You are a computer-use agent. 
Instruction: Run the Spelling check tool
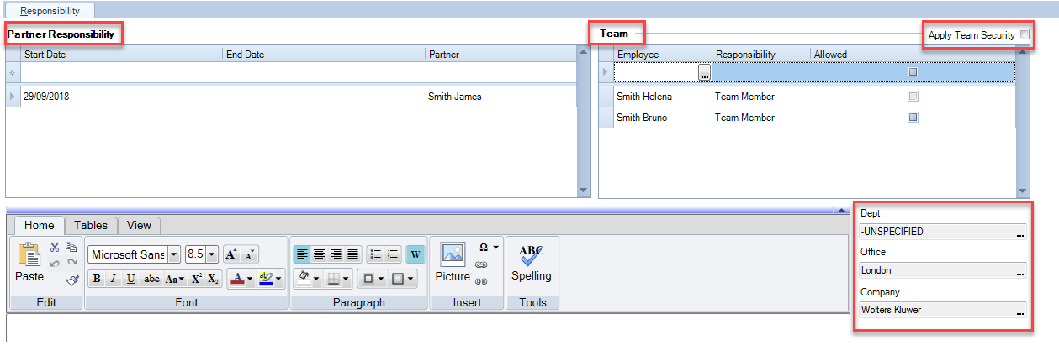532,262
